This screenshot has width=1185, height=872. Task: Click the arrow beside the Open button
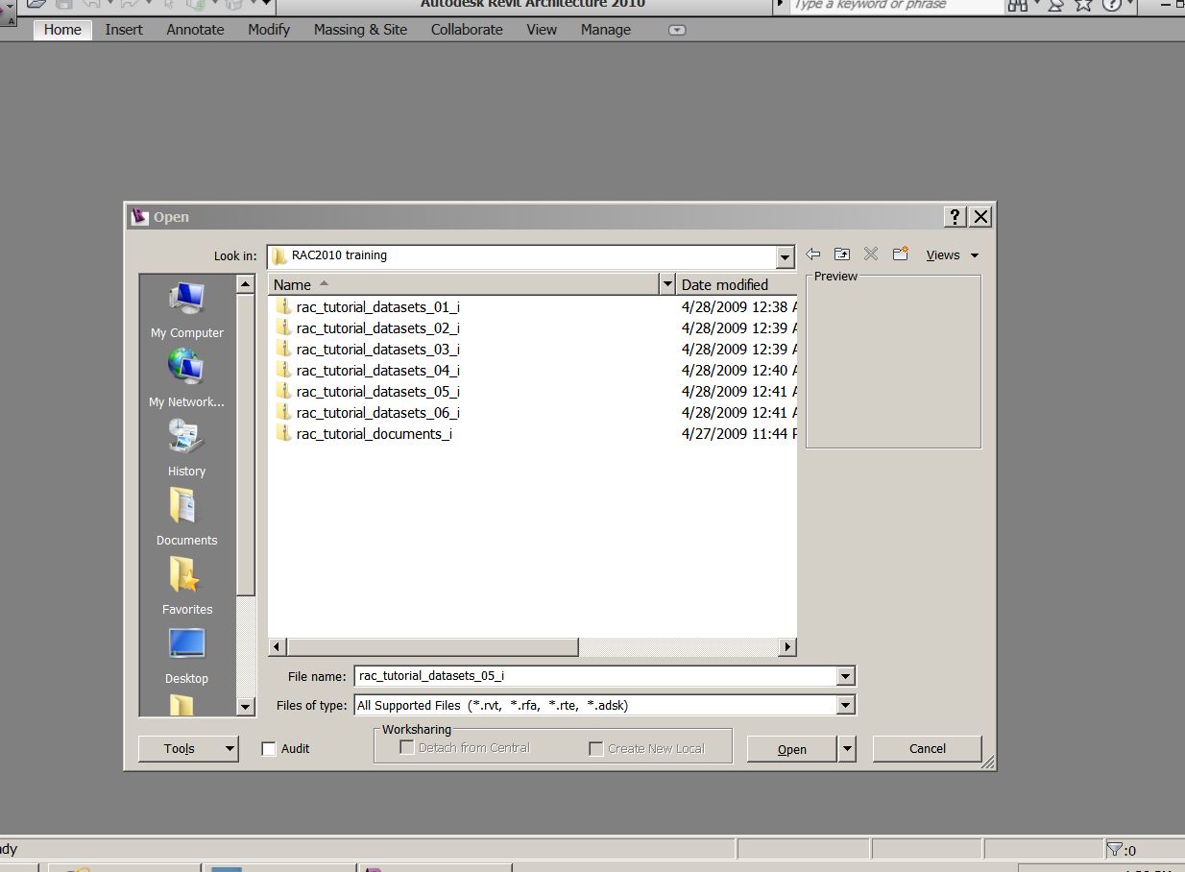[x=846, y=748]
